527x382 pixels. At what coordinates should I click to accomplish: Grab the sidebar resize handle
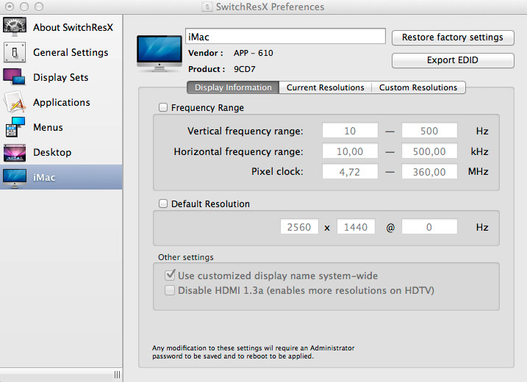coord(116,375)
